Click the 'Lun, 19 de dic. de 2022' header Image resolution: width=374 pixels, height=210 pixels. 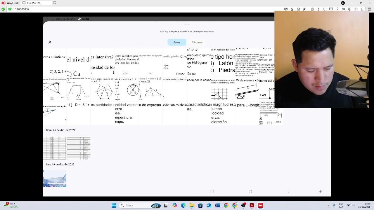(x=60, y=164)
